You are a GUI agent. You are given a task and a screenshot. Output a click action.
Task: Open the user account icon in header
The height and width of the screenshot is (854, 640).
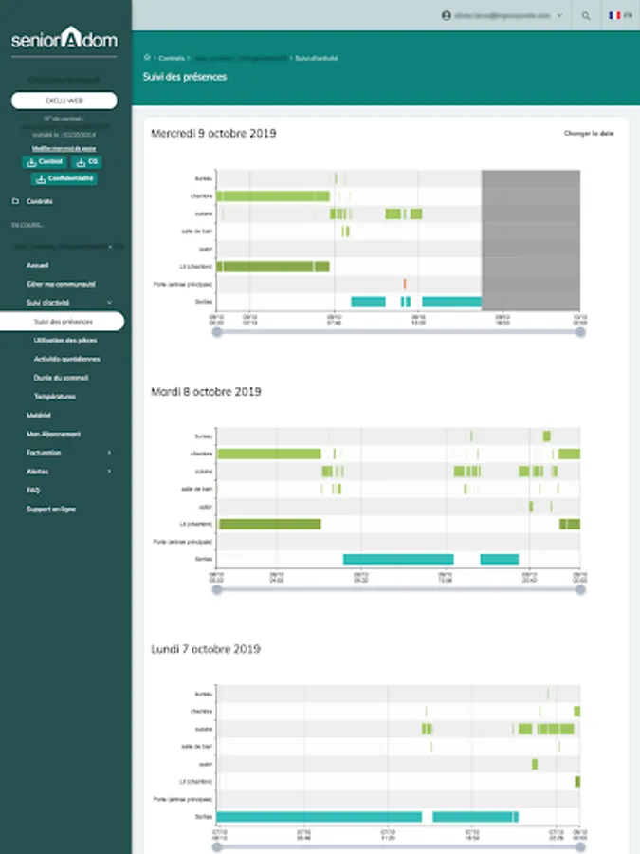pos(447,15)
